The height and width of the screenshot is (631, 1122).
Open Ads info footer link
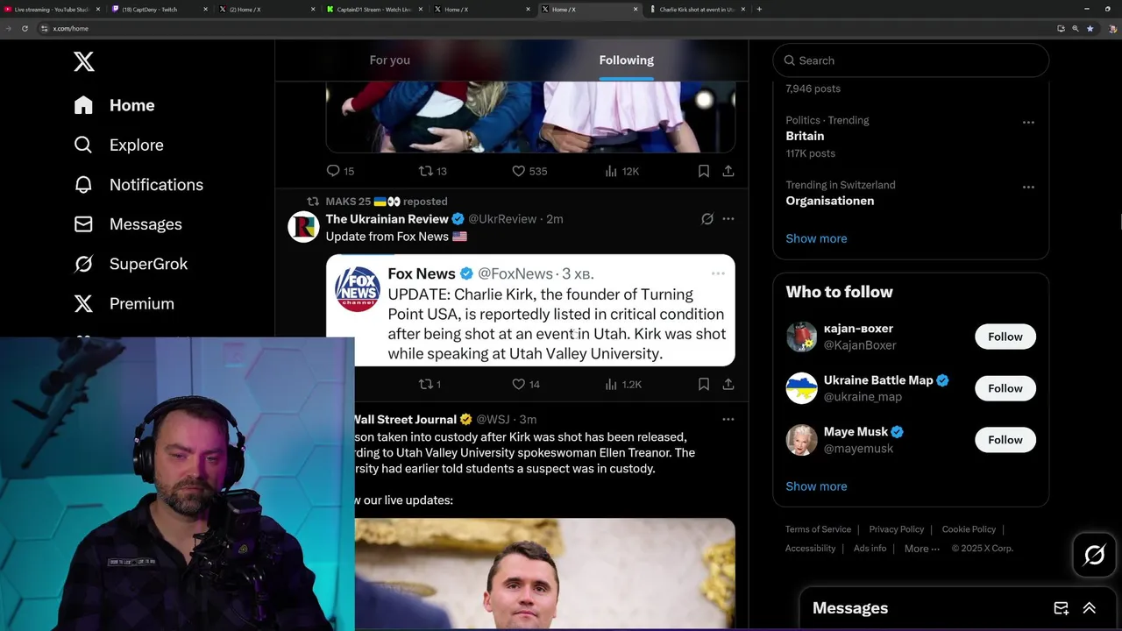pos(870,549)
